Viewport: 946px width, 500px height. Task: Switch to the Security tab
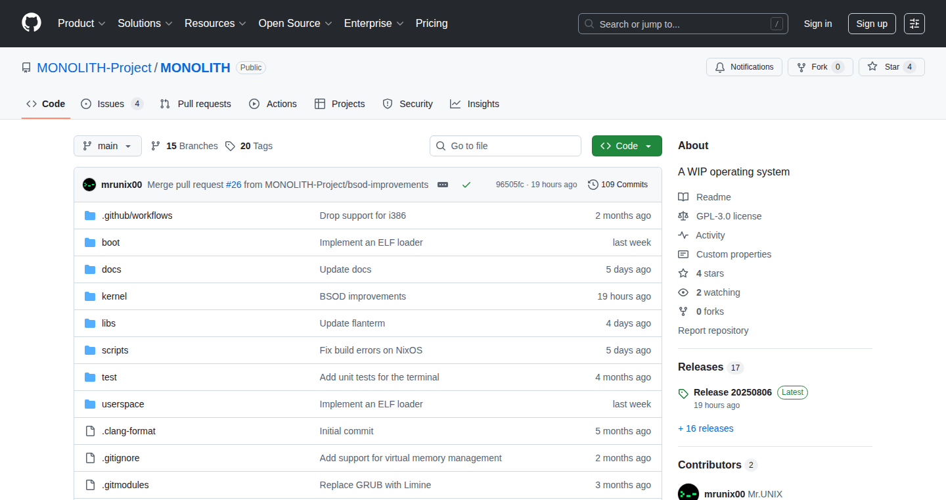(x=407, y=104)
